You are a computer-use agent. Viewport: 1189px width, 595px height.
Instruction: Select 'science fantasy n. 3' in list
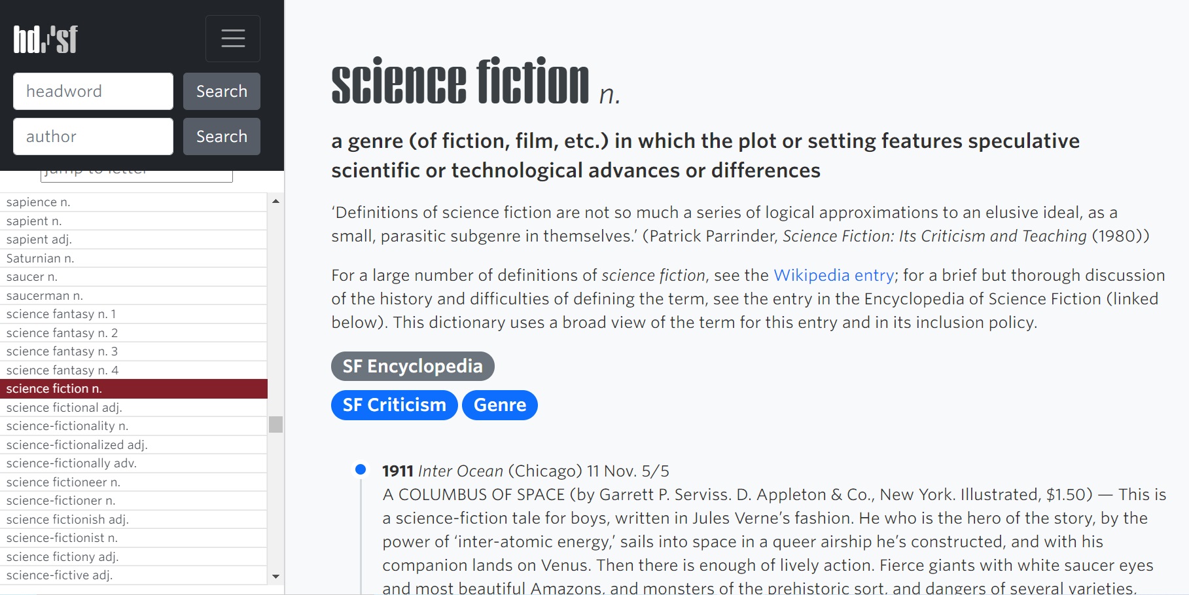(62, 352)
